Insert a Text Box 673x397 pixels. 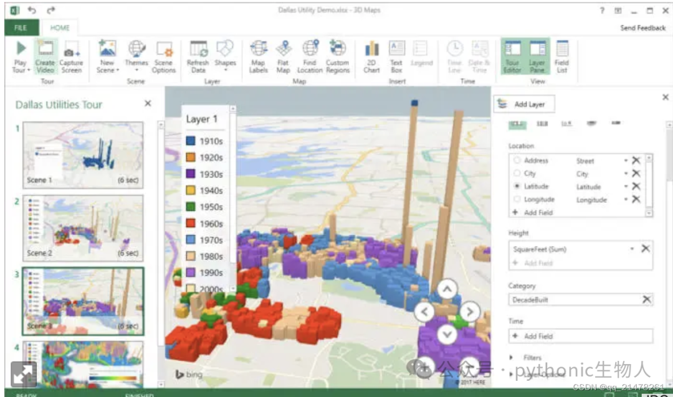pos(396,57)
